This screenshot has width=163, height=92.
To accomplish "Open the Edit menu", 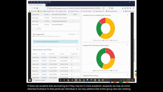I will [x=32, y=2].
